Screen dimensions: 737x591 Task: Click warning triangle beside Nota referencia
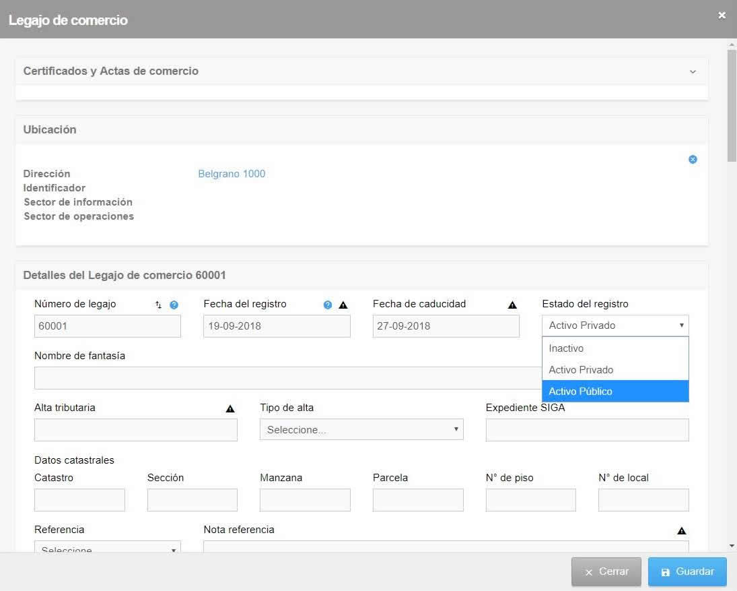point(682,531)
